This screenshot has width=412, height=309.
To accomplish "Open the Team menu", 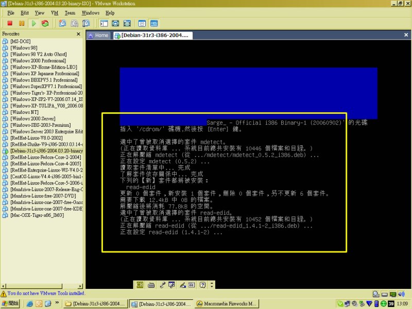I will [x=70, y=13].
